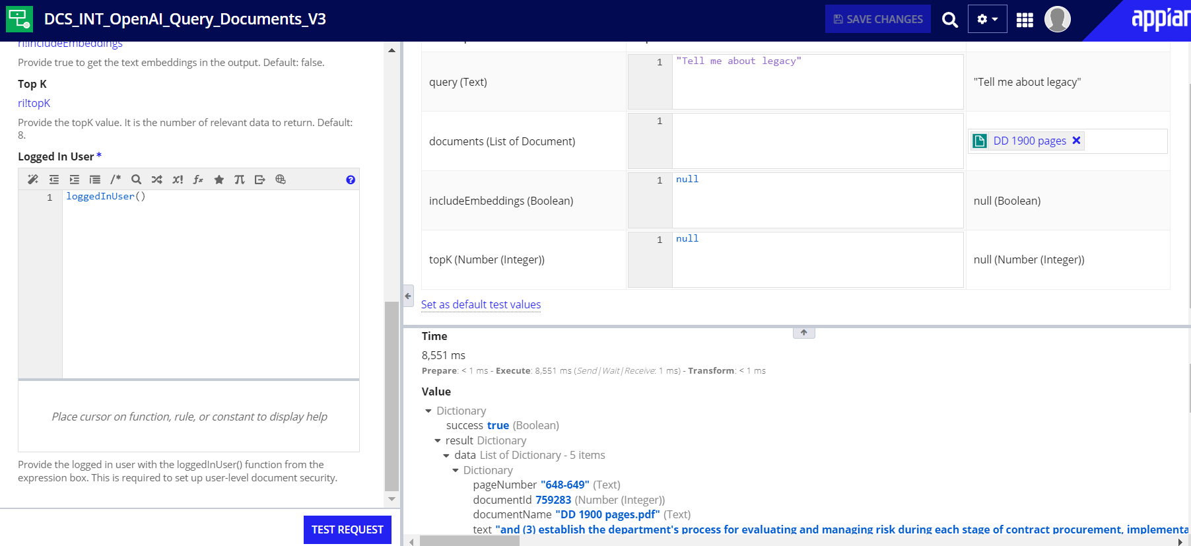
Task: Click the pi constant icon in editor toolbar
Action: (x=239, y=180)
